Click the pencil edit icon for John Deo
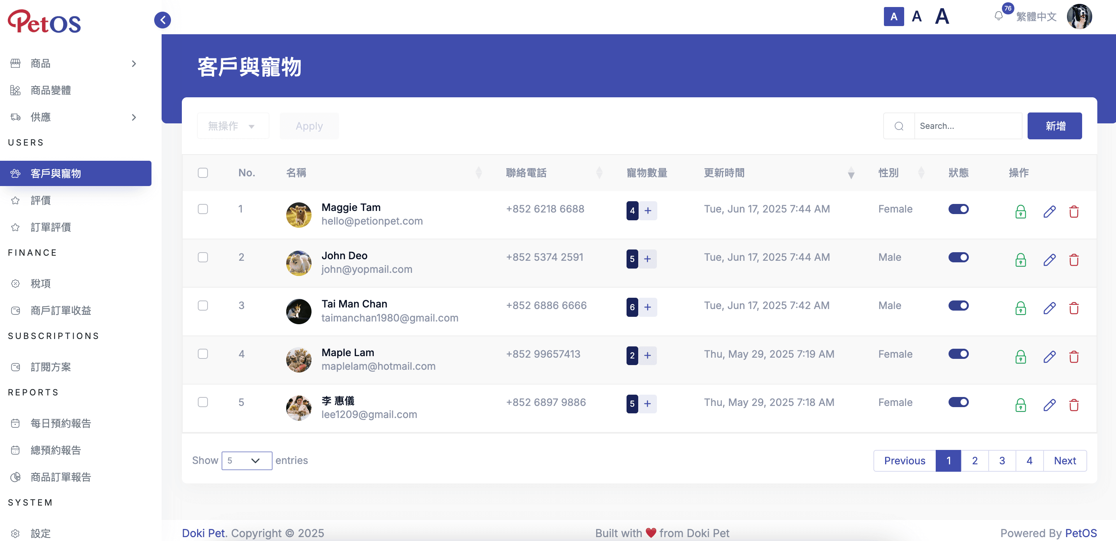 (x=1049, y=260)
